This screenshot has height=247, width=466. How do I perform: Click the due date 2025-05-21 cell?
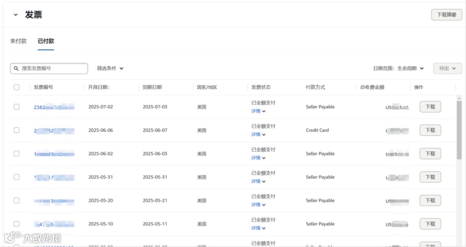coord(155,200)
